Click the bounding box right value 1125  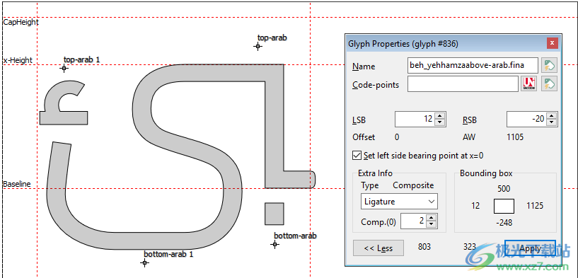click(535, 206)
